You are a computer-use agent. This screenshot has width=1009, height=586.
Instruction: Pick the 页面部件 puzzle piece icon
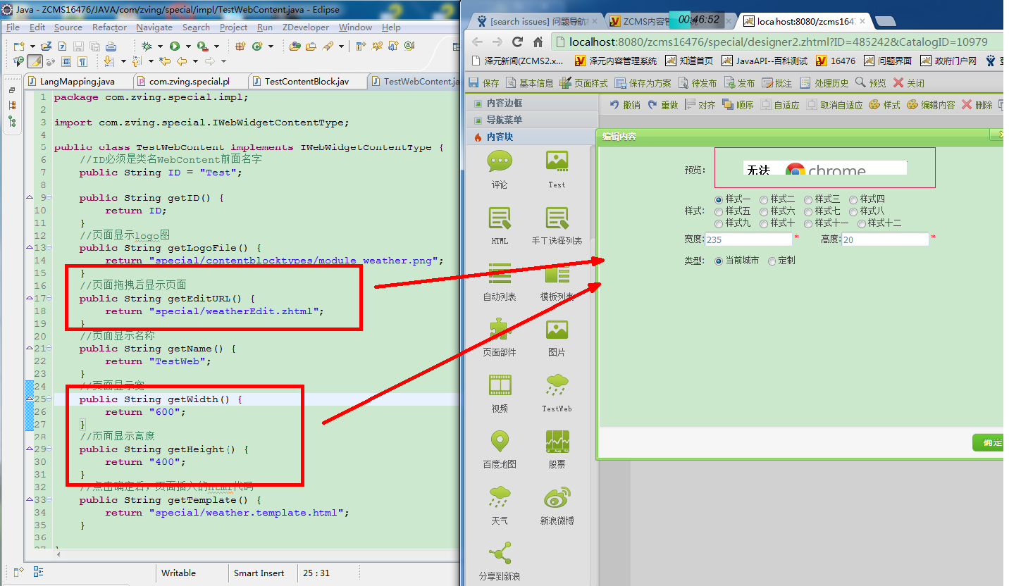coord(500,329)
